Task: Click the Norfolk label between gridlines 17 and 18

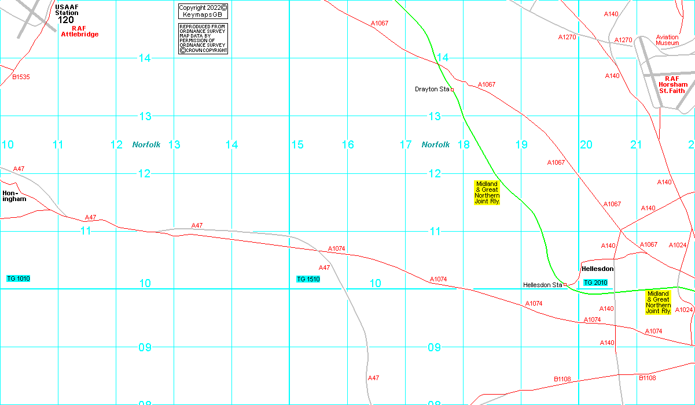Action: point(436,145)
